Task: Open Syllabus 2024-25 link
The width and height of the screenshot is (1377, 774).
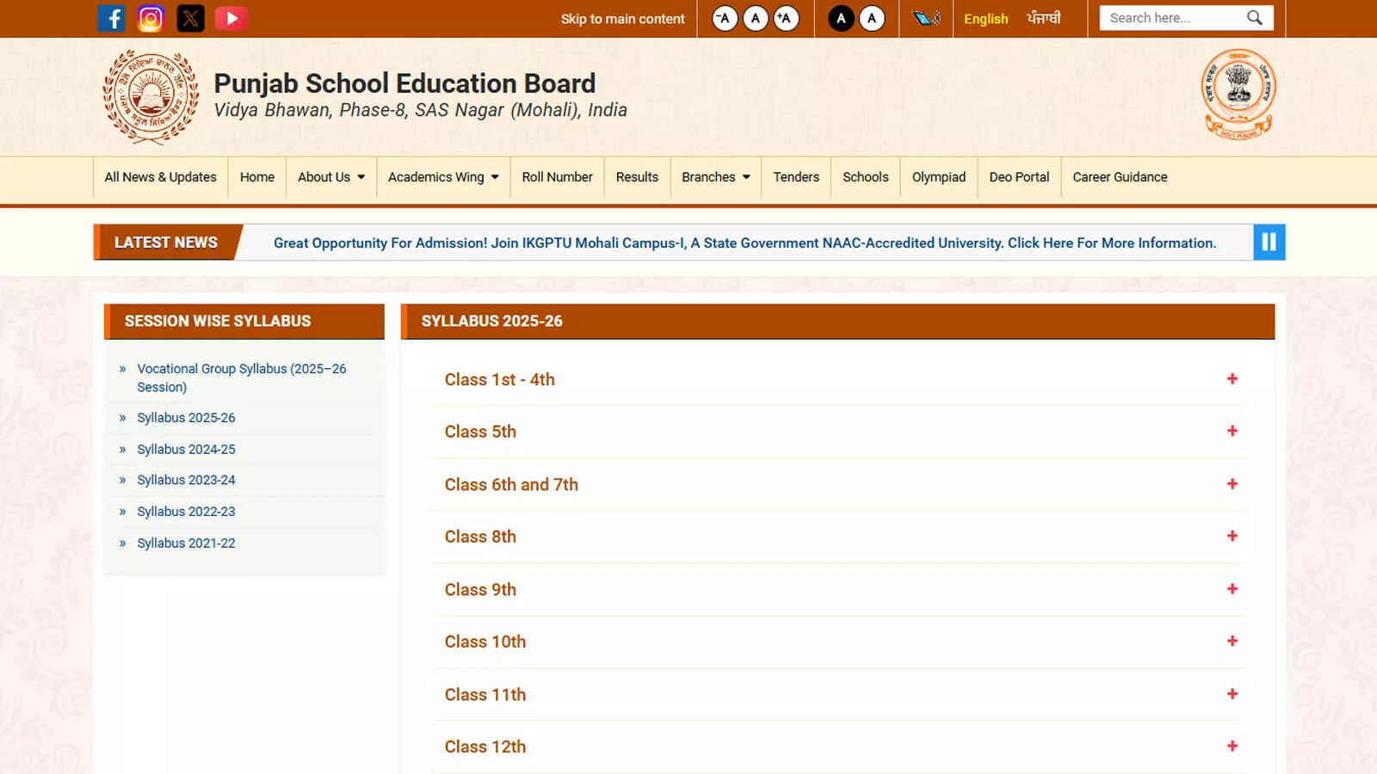Action: 186,449
